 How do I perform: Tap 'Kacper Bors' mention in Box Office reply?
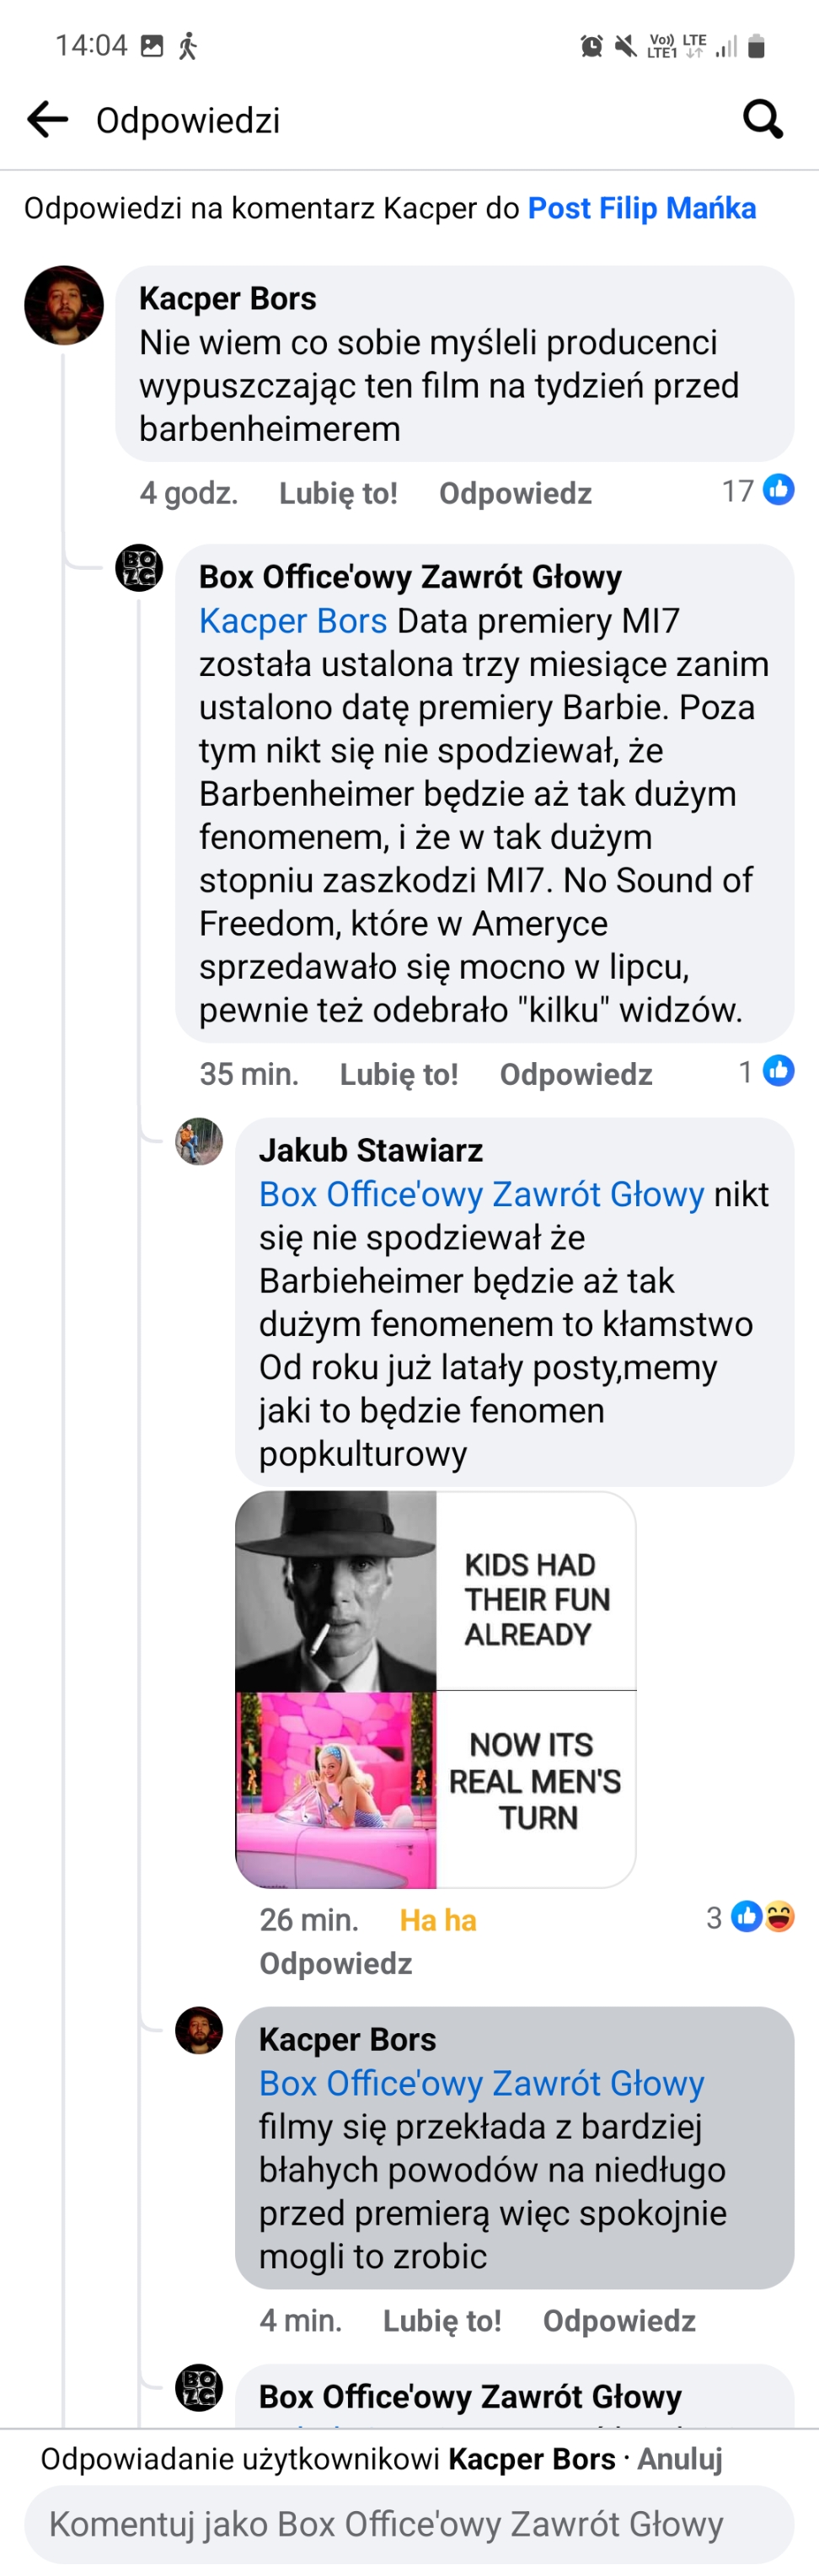(x=293, y=621)
